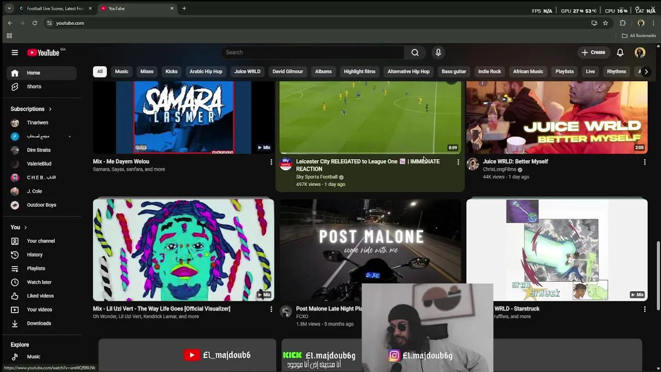This screenshot has width=661, height=372.
Task: Select the David Gilmour chip
Action: 288,72
